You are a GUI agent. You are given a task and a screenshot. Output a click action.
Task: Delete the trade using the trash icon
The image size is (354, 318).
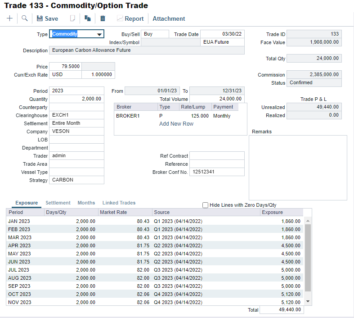[x=103, y=18]
